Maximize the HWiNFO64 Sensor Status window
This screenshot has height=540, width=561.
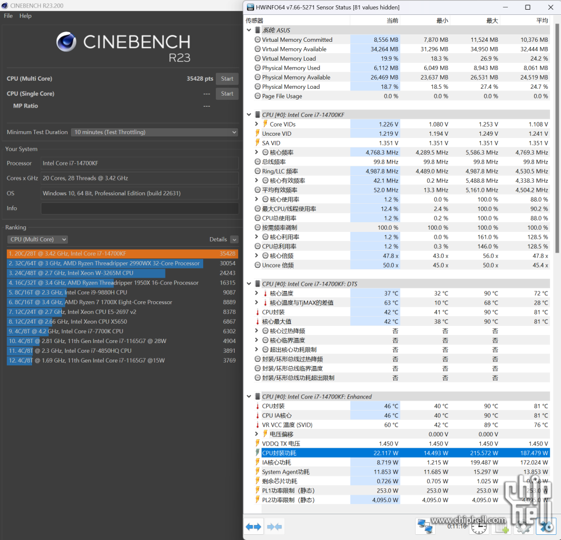tap(528, 7)
